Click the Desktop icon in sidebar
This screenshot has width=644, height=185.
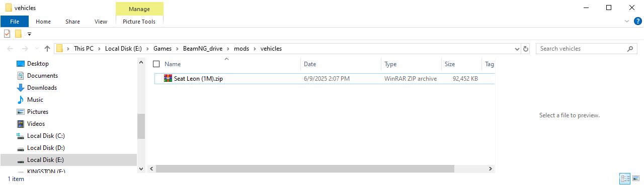[21, 64]
